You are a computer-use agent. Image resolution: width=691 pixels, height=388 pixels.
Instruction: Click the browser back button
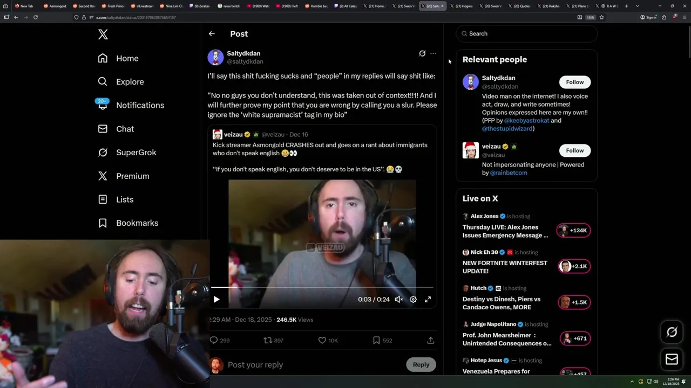point(16,17)
